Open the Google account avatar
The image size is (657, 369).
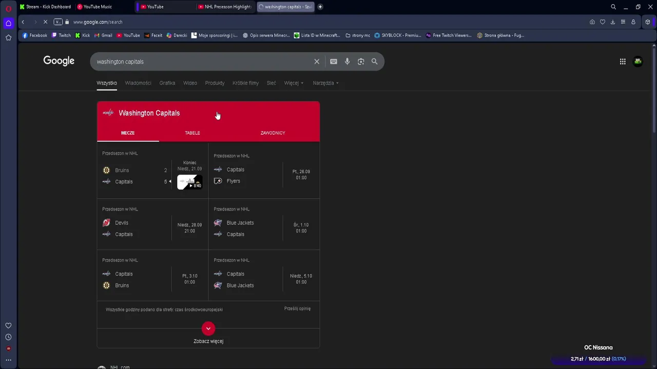coord(638,61)
